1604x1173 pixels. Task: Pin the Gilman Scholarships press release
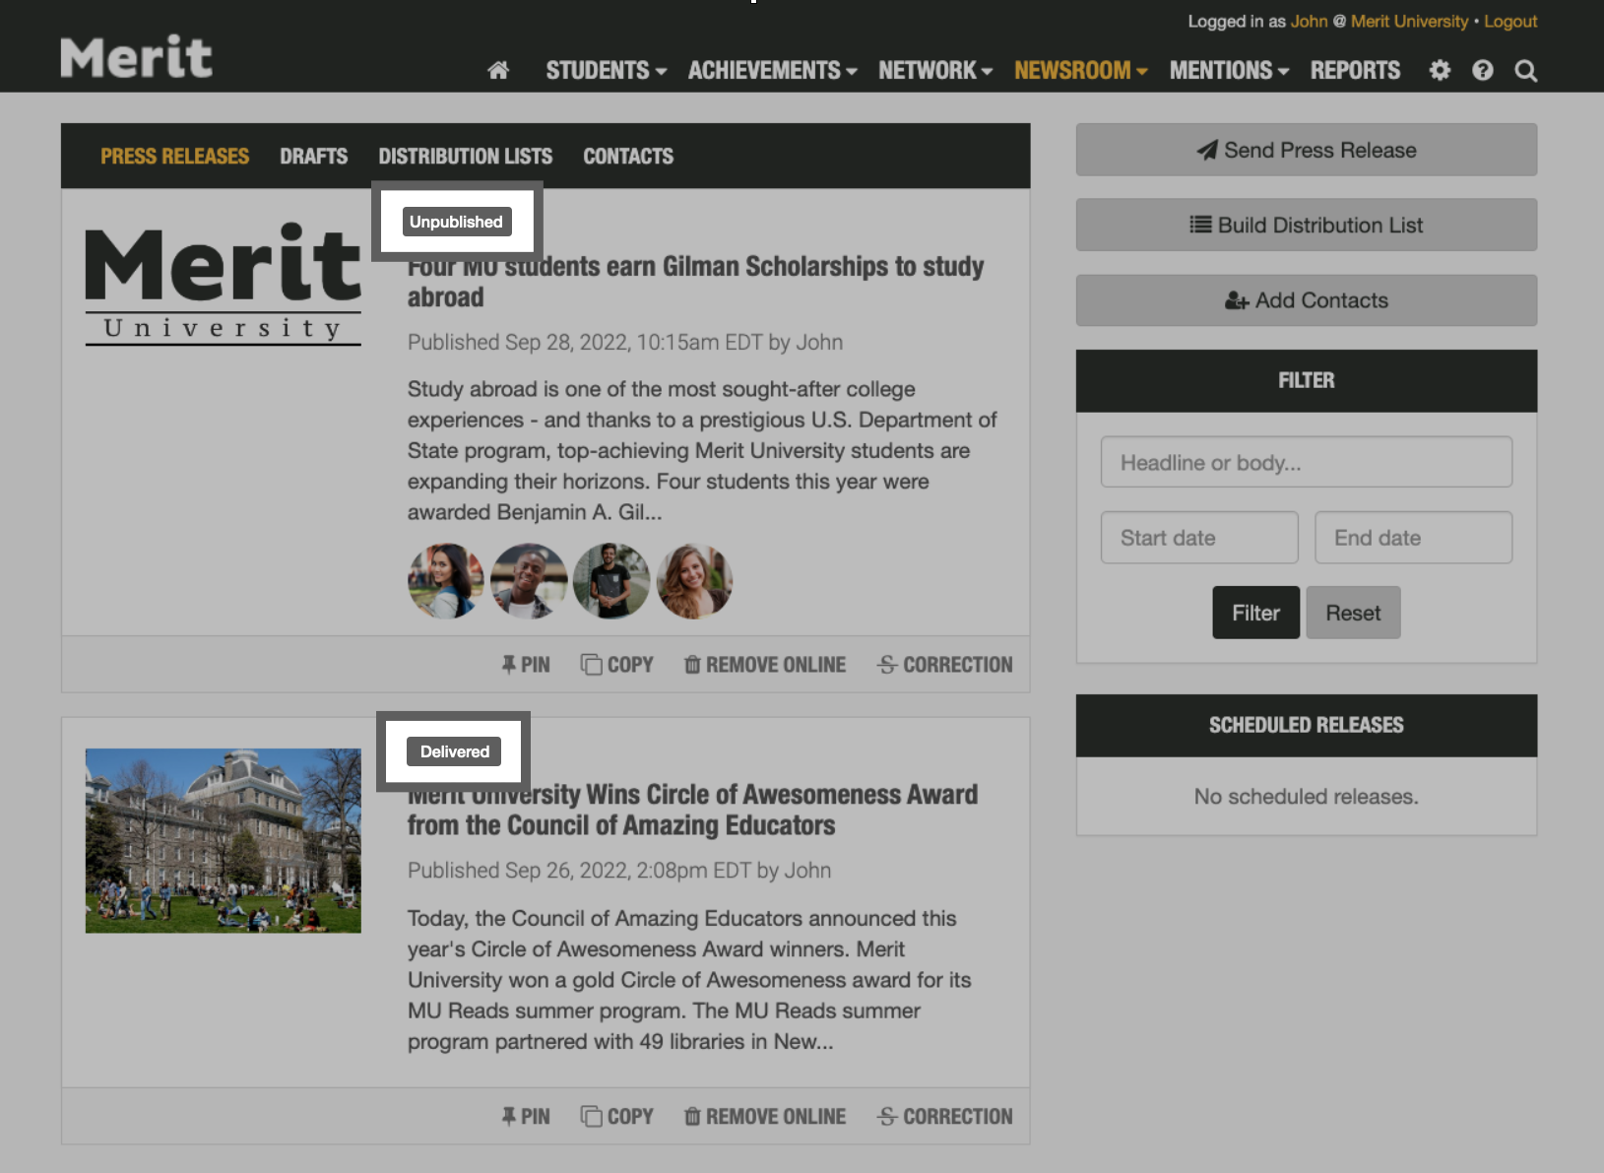click(x=525, y=664)
